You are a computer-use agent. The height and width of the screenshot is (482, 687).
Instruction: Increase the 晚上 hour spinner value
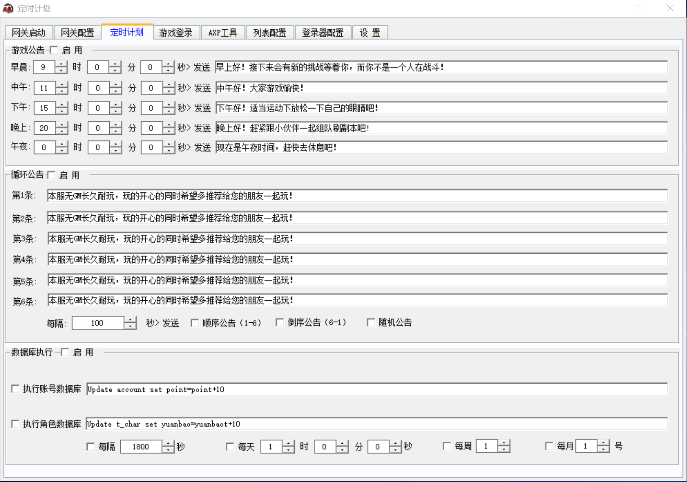[x=62, y=125]
